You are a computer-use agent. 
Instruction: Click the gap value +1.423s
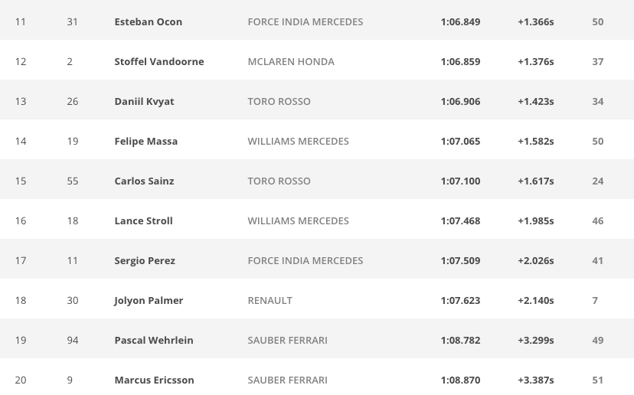[535, 102]
